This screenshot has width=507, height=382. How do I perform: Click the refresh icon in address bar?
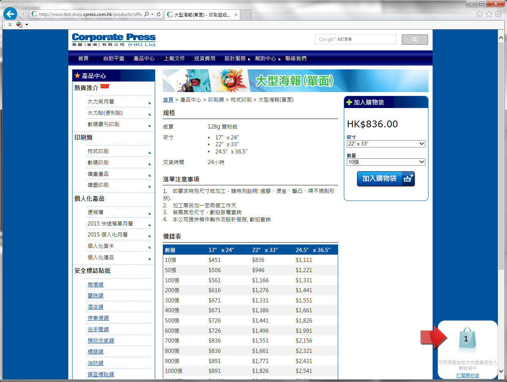(x=159, y=14)
